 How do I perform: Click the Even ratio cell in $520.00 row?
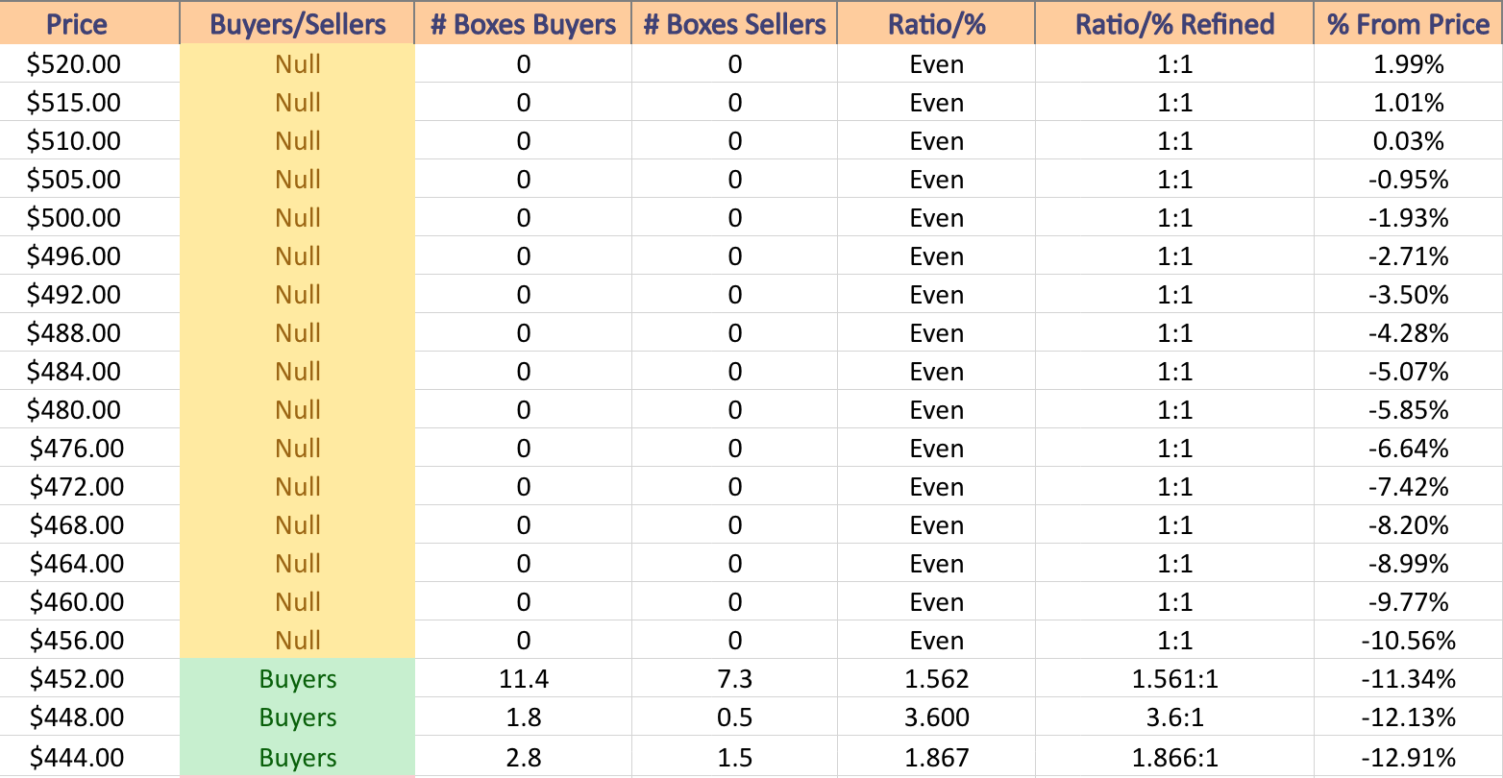937,64
